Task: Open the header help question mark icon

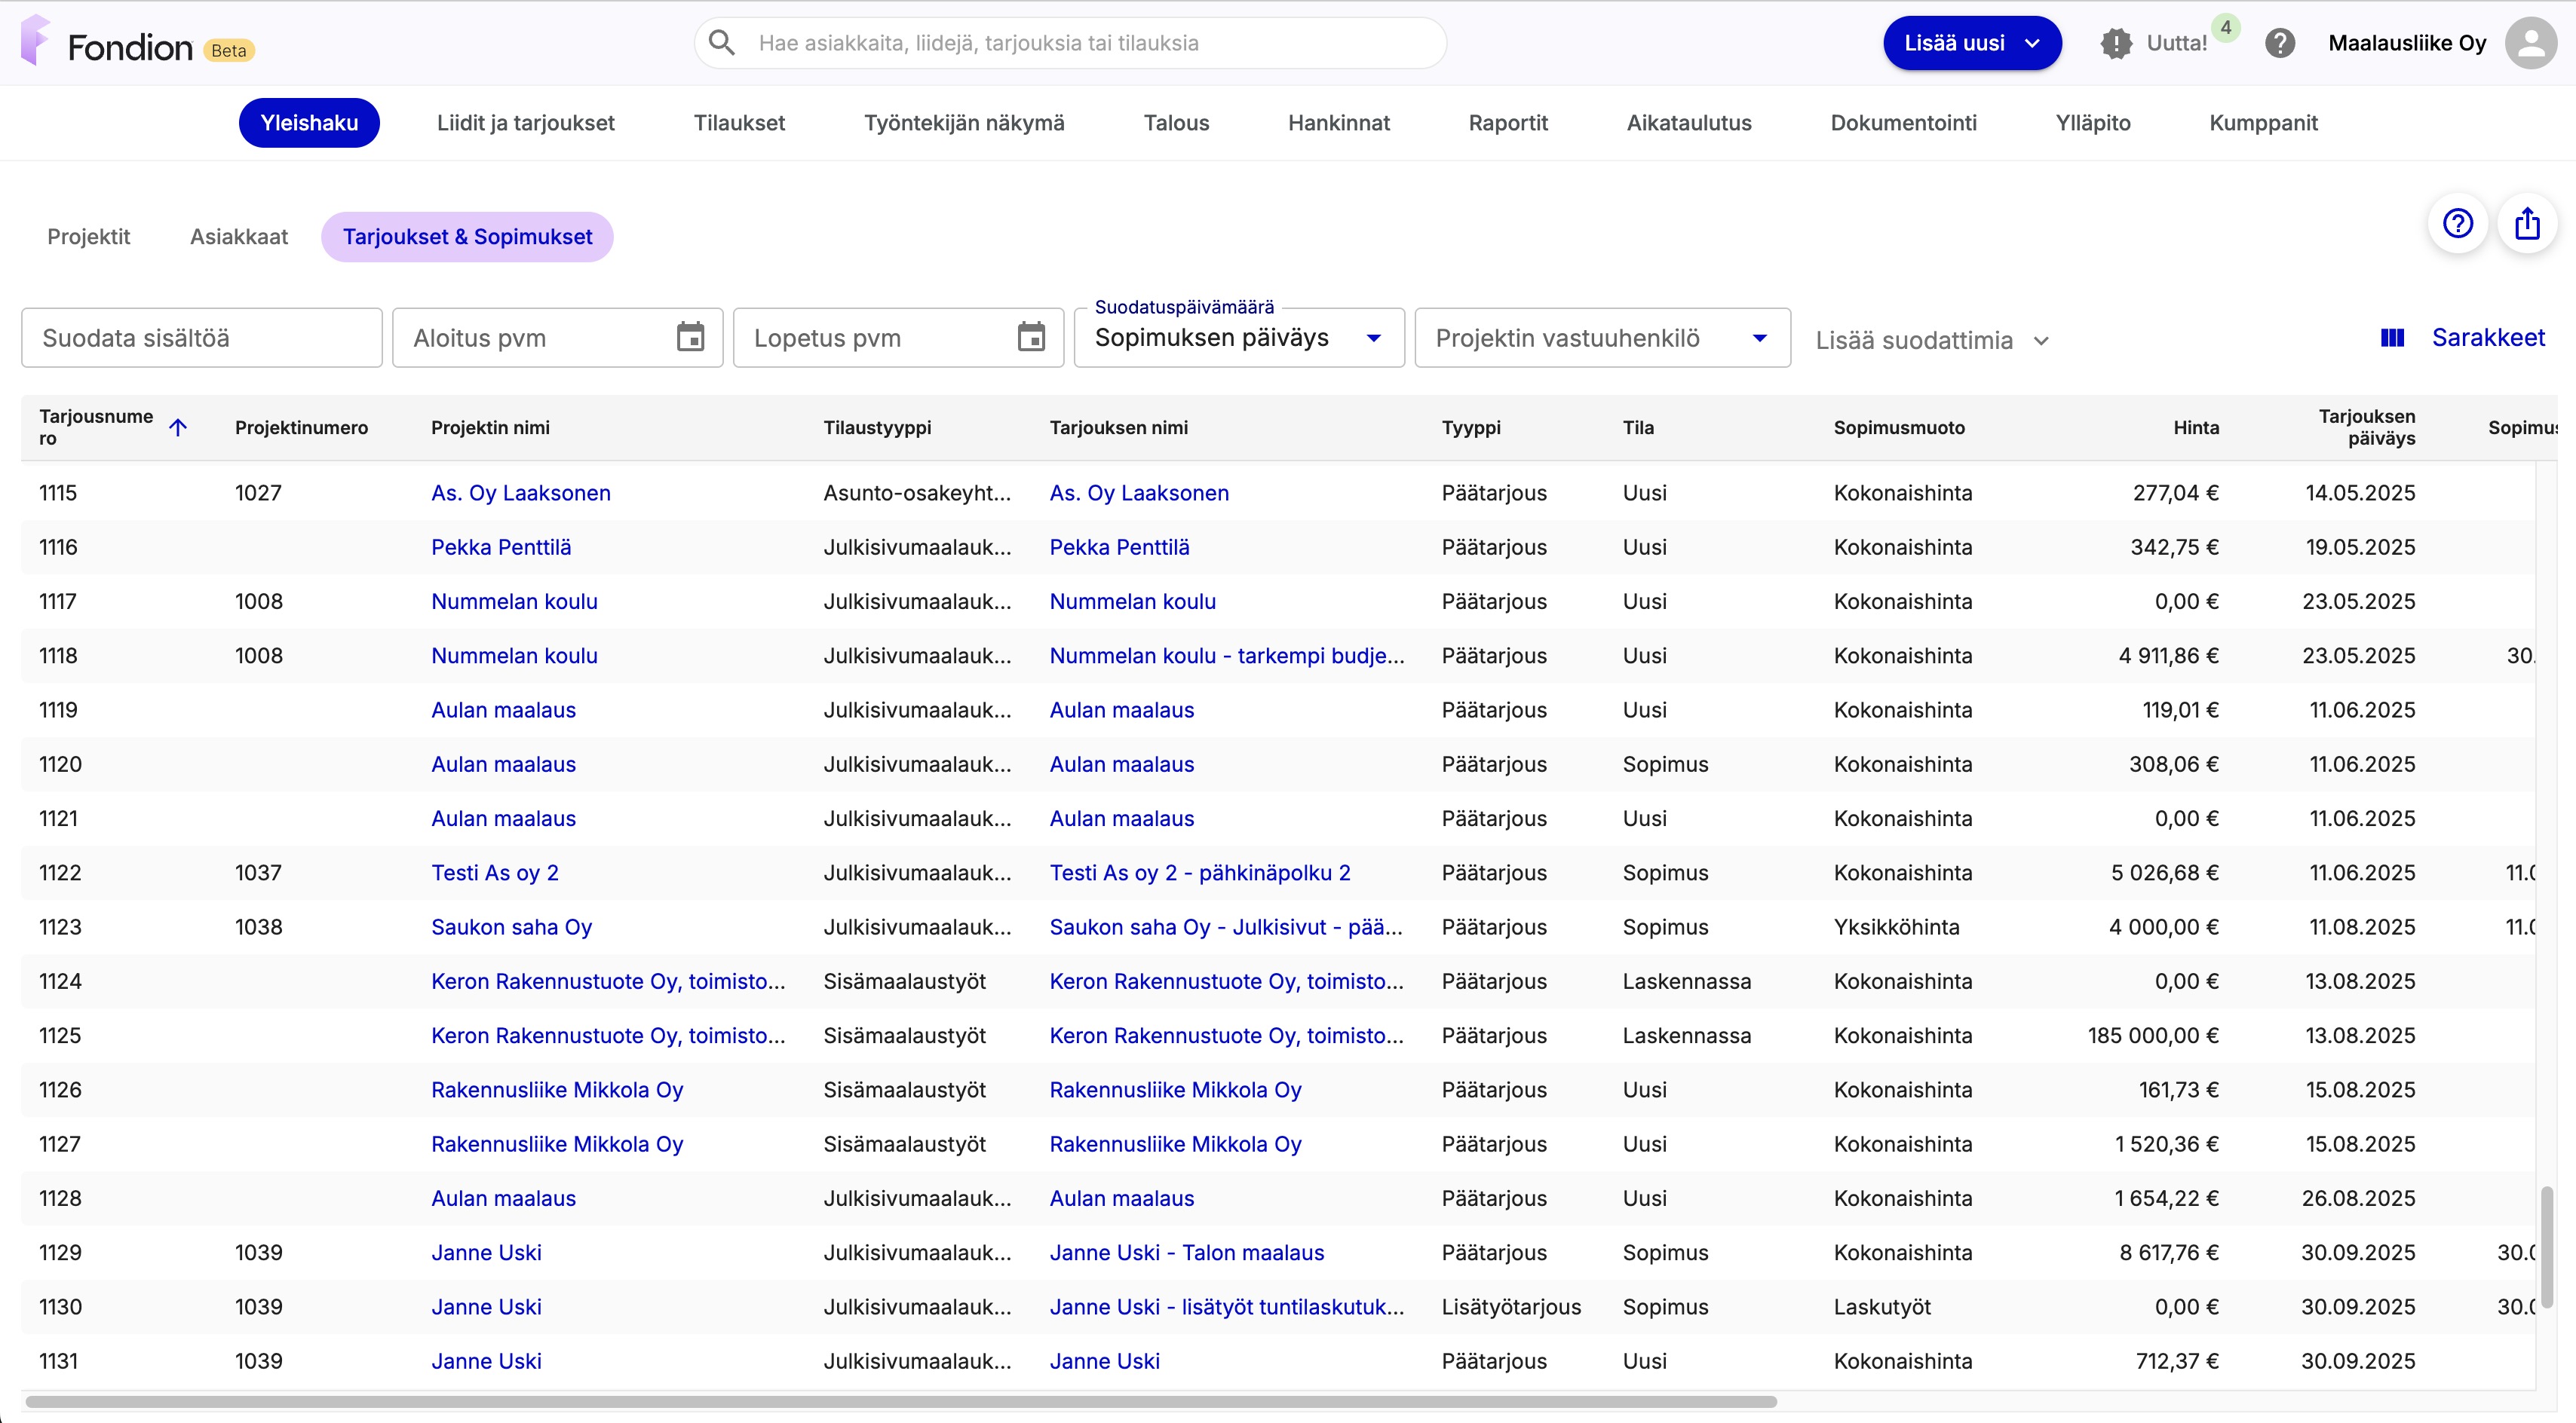Action: click(2280, 43)
